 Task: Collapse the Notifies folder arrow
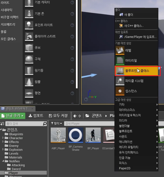click(3, 161)
